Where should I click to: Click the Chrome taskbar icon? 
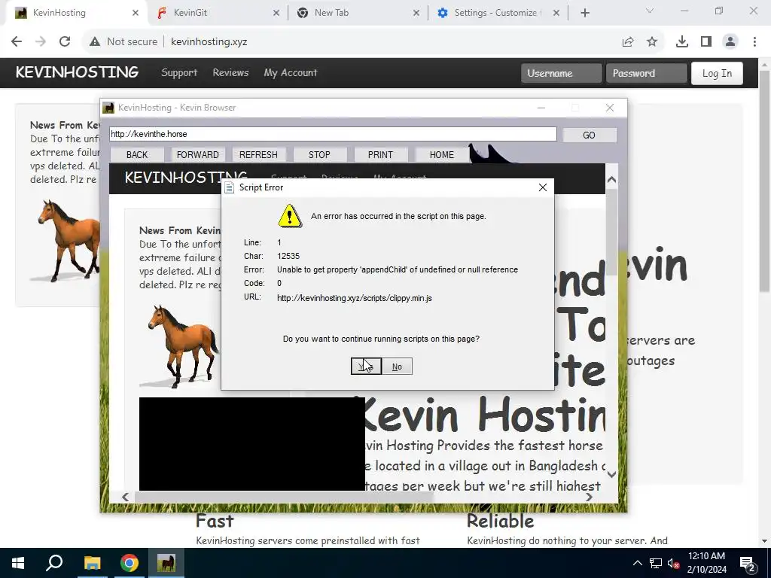coord(129,563)
